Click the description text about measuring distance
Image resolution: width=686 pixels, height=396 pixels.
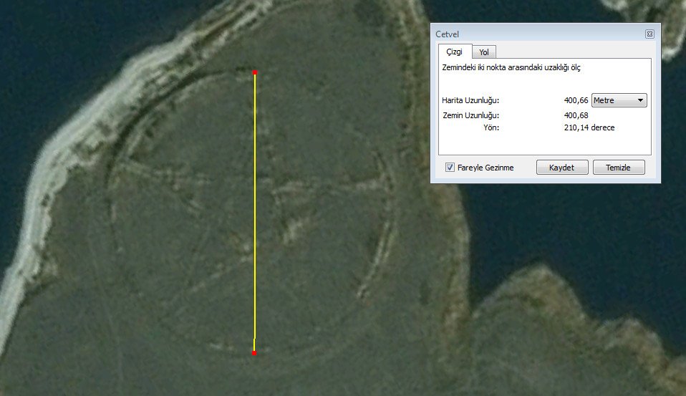pos(511,68)
